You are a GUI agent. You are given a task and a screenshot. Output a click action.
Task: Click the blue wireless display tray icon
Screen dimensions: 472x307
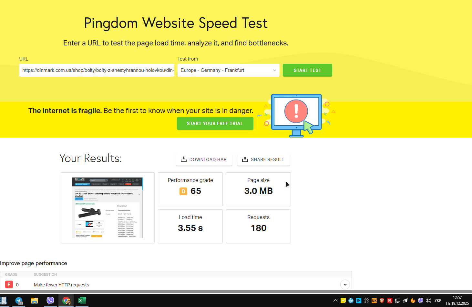click(x=359, y=301)
